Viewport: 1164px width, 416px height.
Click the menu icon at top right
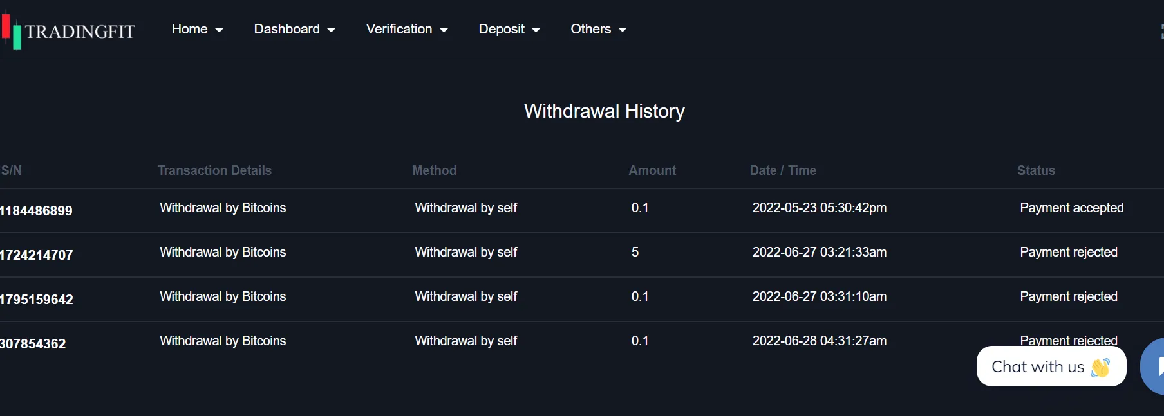click(1161, 31)
